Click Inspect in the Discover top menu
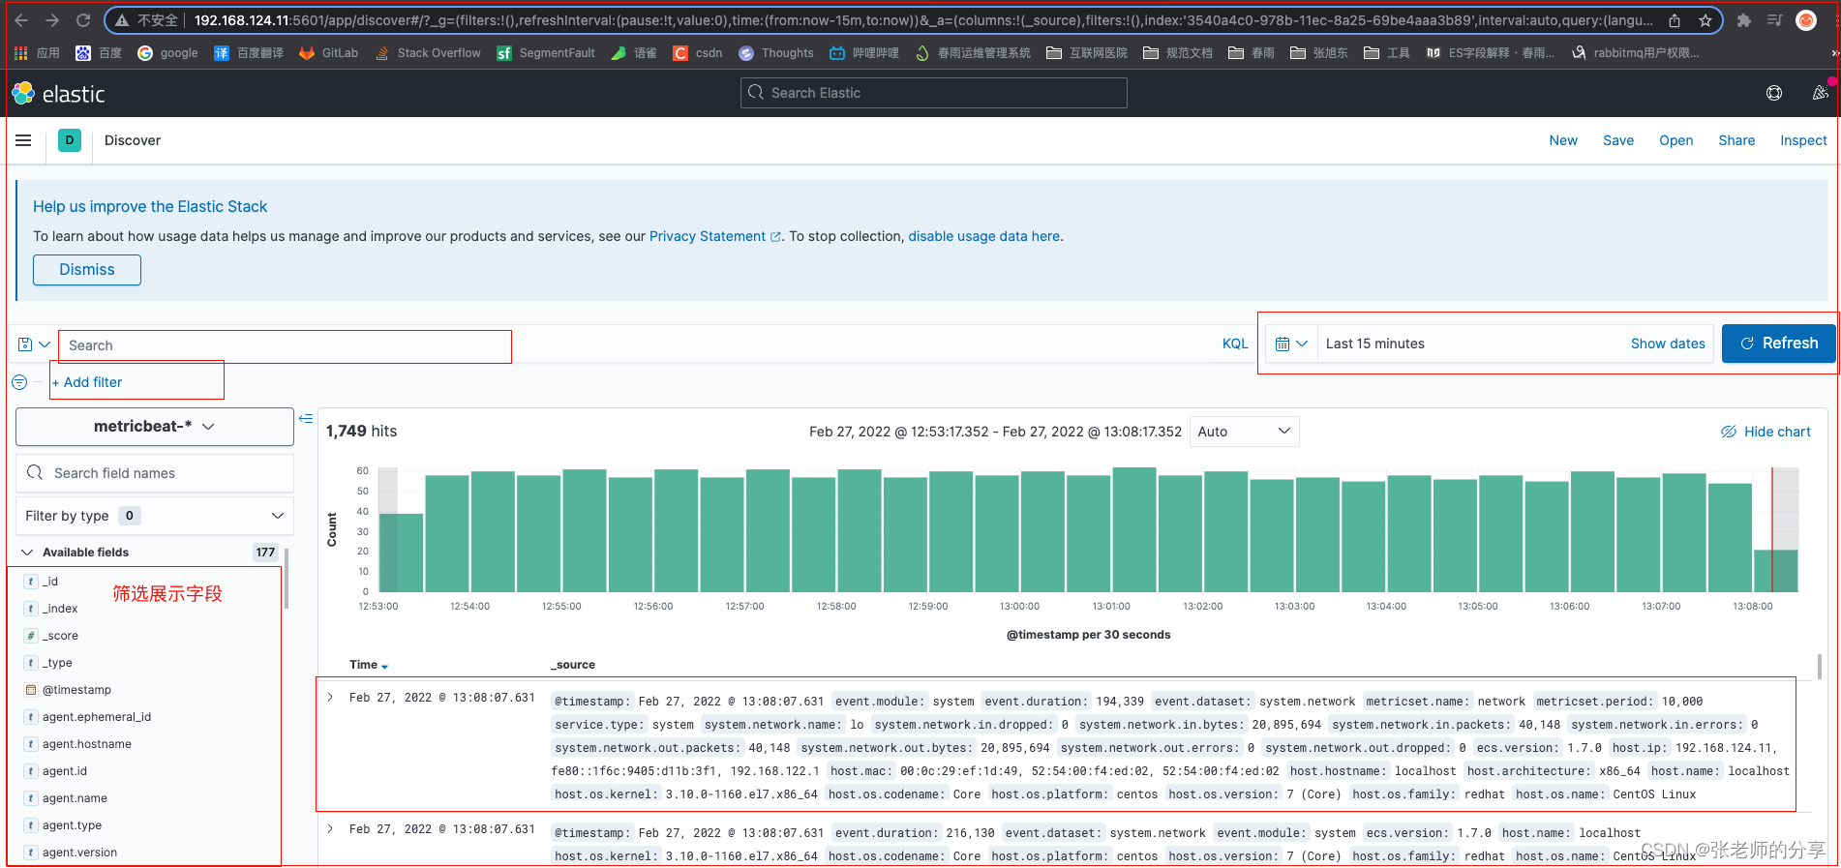The width and height of the screenshot is (1841, 868). tap(1803, 140)
